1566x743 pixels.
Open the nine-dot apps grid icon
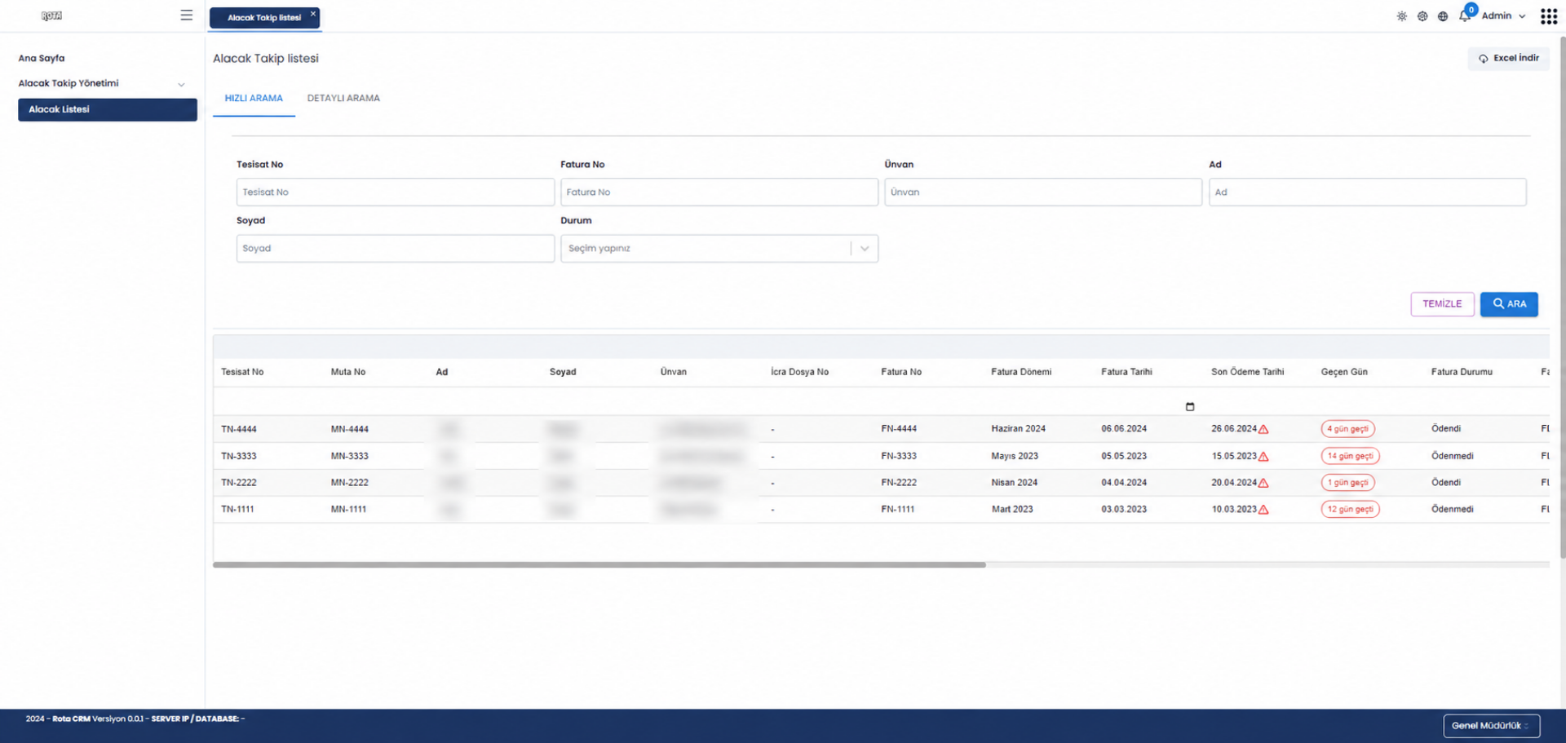(1549, 16)
